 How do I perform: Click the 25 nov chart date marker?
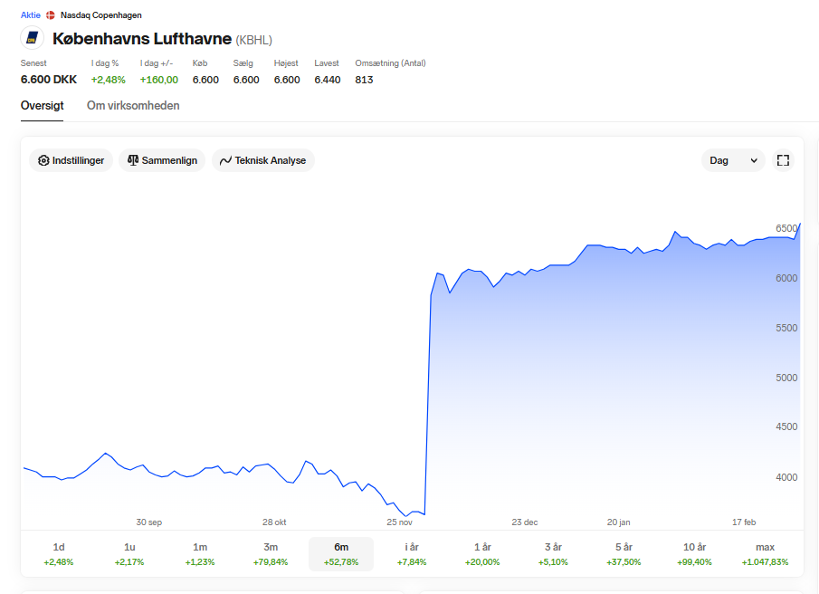coord(400,522)
